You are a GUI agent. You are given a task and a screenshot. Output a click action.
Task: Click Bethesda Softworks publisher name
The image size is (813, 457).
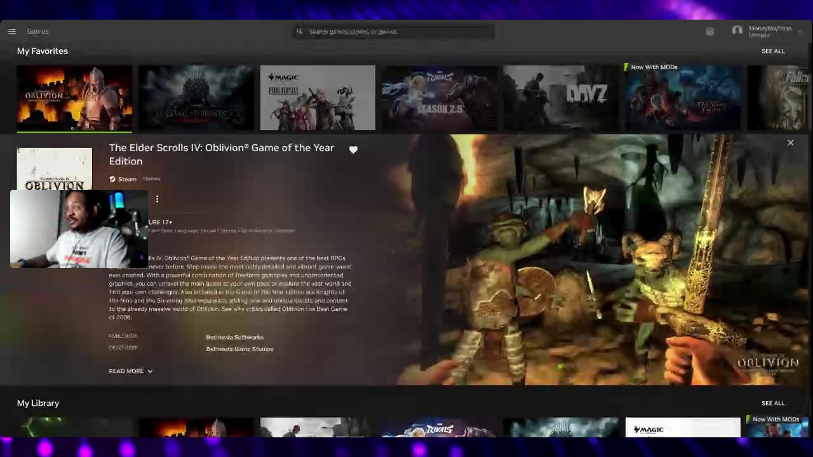point(234,337)
